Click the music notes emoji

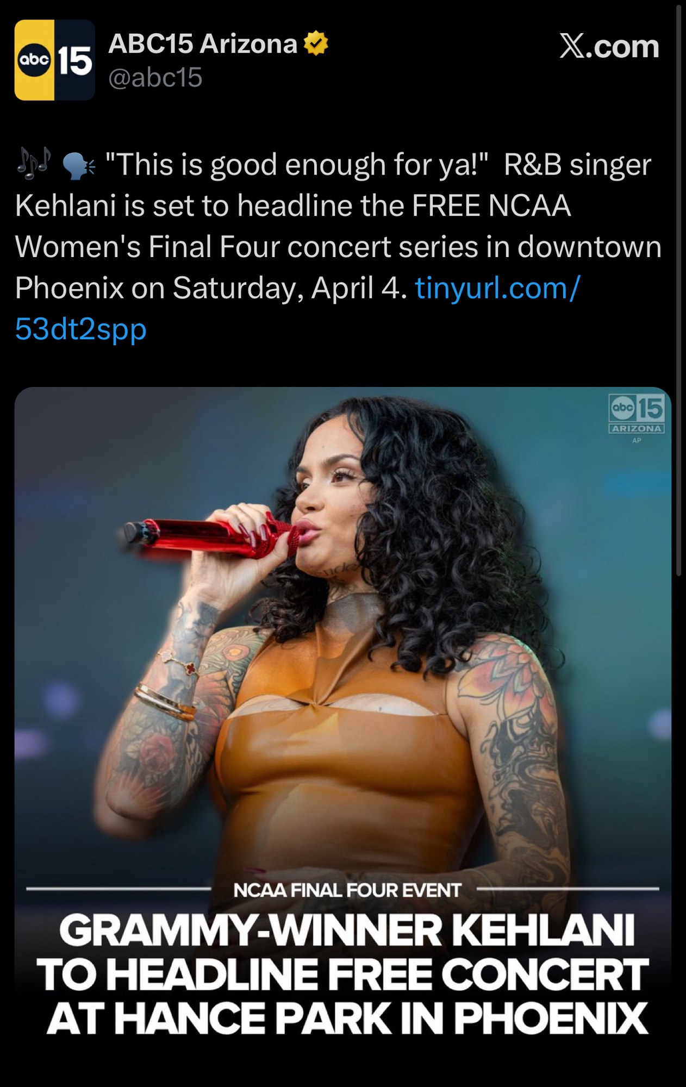(33, 163)
